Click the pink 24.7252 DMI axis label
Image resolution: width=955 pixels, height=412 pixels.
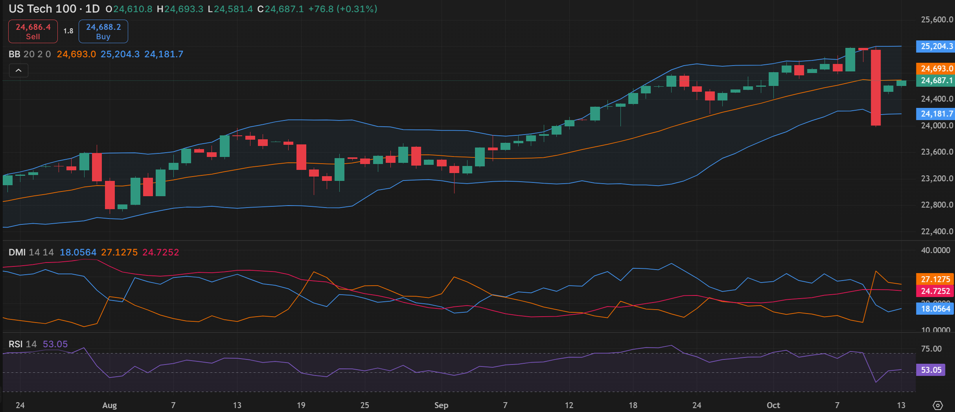coord(935,291)
